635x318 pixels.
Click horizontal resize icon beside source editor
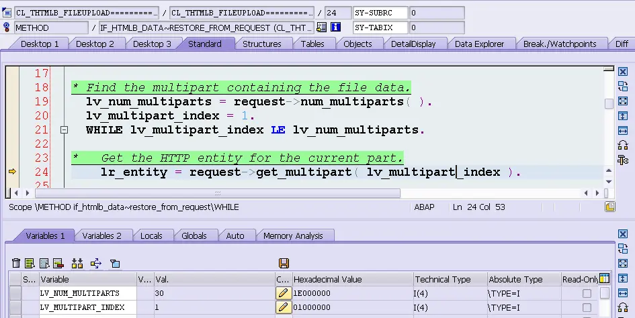(623, 131)
